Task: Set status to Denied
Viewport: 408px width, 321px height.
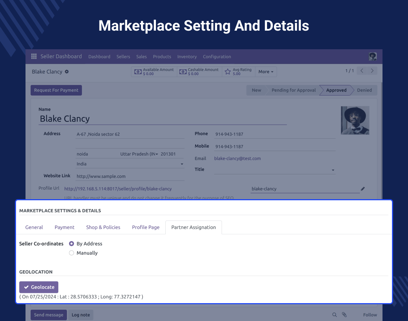Action: pos(364,90)
